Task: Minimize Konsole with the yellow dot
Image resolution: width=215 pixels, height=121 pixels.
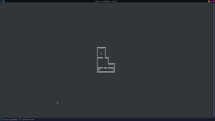Action: (x=209, y=1)
